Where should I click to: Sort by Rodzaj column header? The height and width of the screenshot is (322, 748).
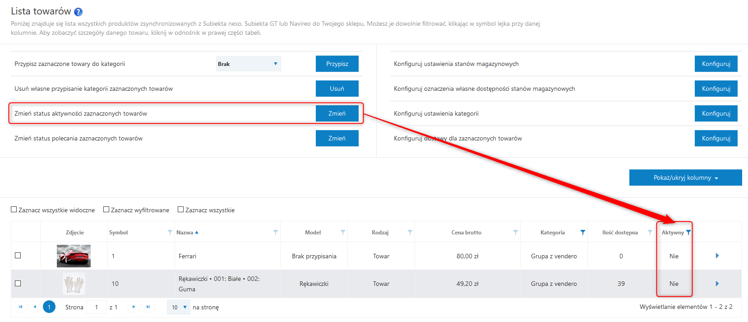coord(380,232)
